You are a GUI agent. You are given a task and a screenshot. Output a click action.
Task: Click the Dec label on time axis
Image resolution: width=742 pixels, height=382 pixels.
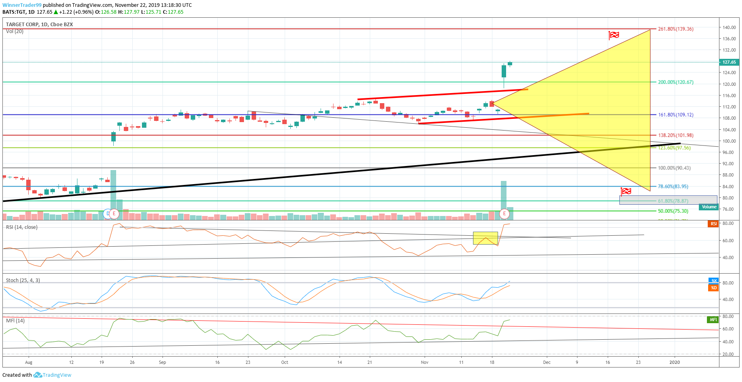tap(547, 362)
